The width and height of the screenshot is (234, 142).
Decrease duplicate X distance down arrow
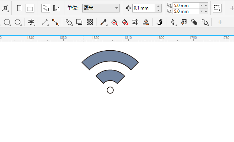click(201, 6)
